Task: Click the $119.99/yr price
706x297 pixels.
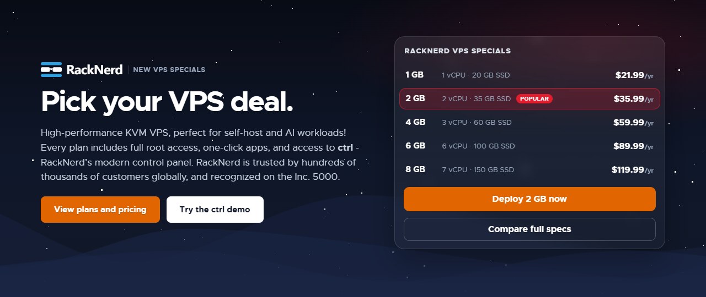Action: pyautogui.click(x=633, y=170)
